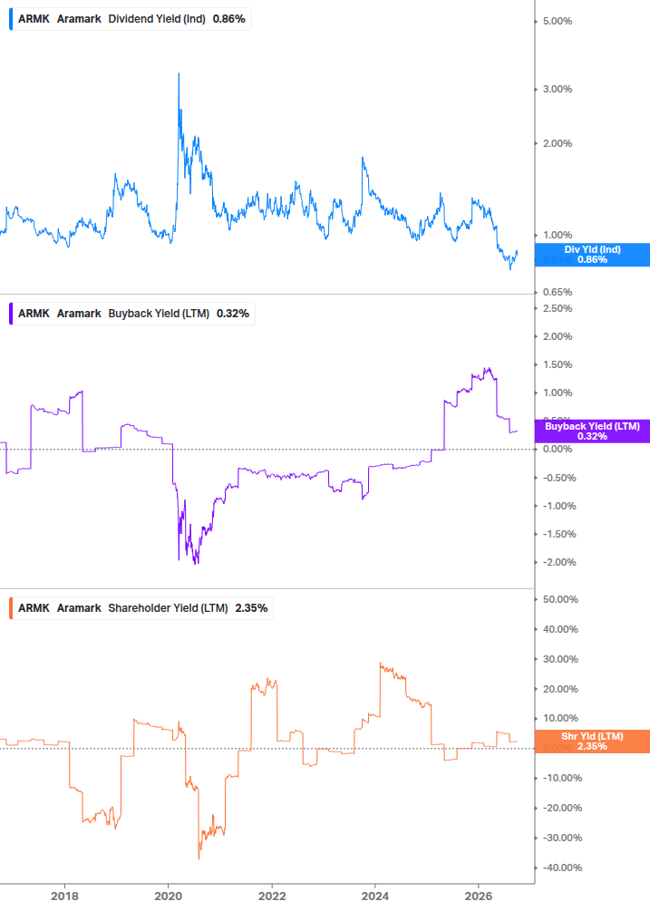Click the ARMK Shareholder Yield (LTM) legend label
The width and height of the screenshot is (650, 911).
point(143,608)
